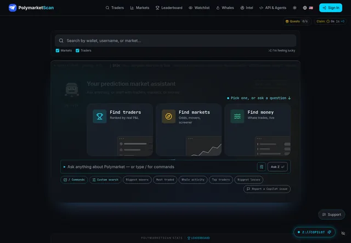Uncheck the Markets checkbox
Screen dimensions: 351x243
pyautogui.click(x=58, y=50)
